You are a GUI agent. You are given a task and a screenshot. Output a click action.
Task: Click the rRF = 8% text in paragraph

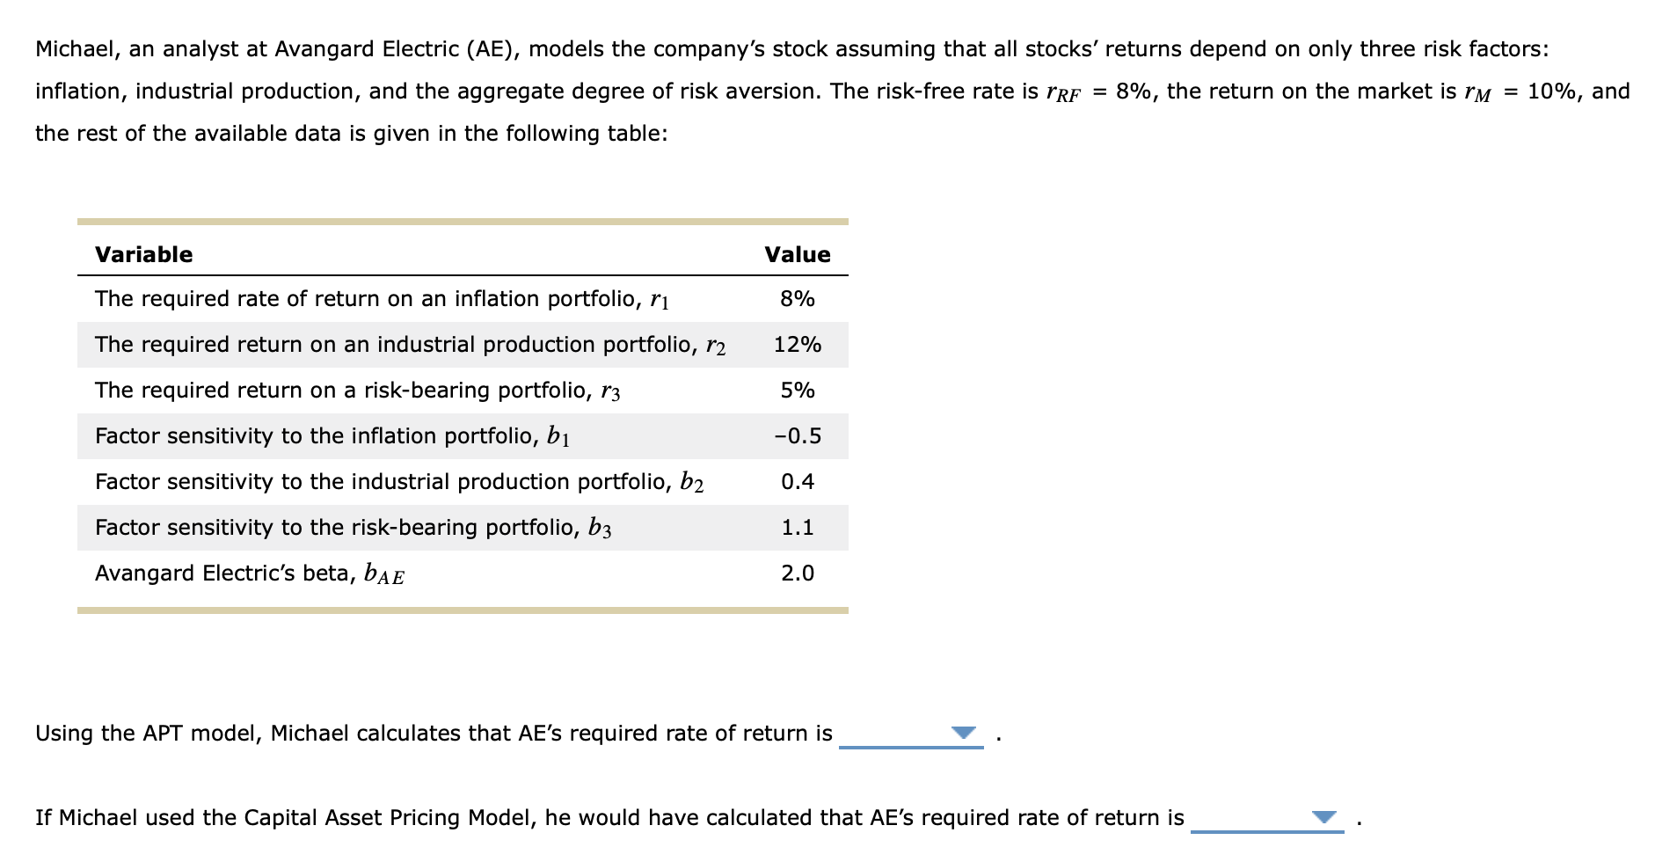click(x=1097, y=90)
